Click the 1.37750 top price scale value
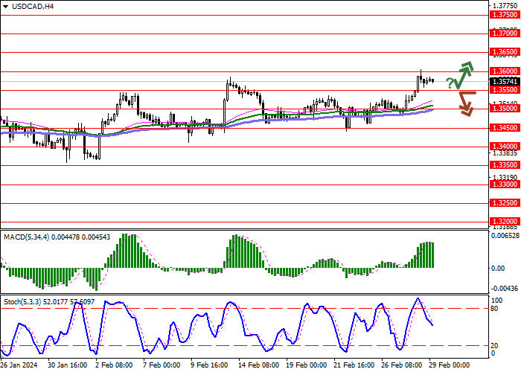The width and height of the screenshot is (521, 372). [x=505, y=6]
